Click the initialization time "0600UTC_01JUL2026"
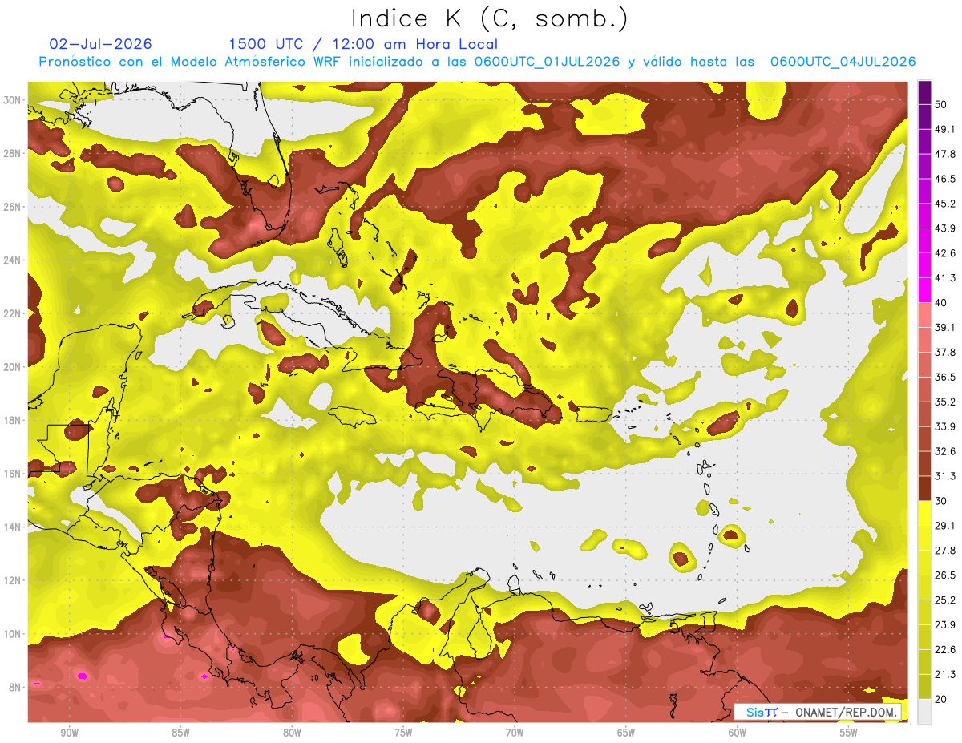This screenshot has height=743, width=962. coord(548,62)
